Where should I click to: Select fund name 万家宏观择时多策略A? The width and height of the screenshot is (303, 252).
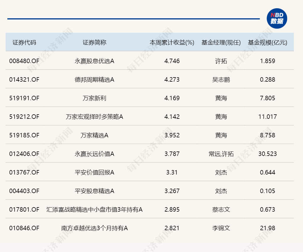(x=94, y=117)
